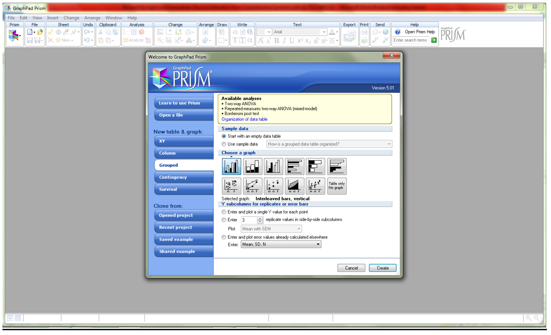Expand the Prism logo dropdown arrow
Screen dimensions: 551x335
pos(20,36)
